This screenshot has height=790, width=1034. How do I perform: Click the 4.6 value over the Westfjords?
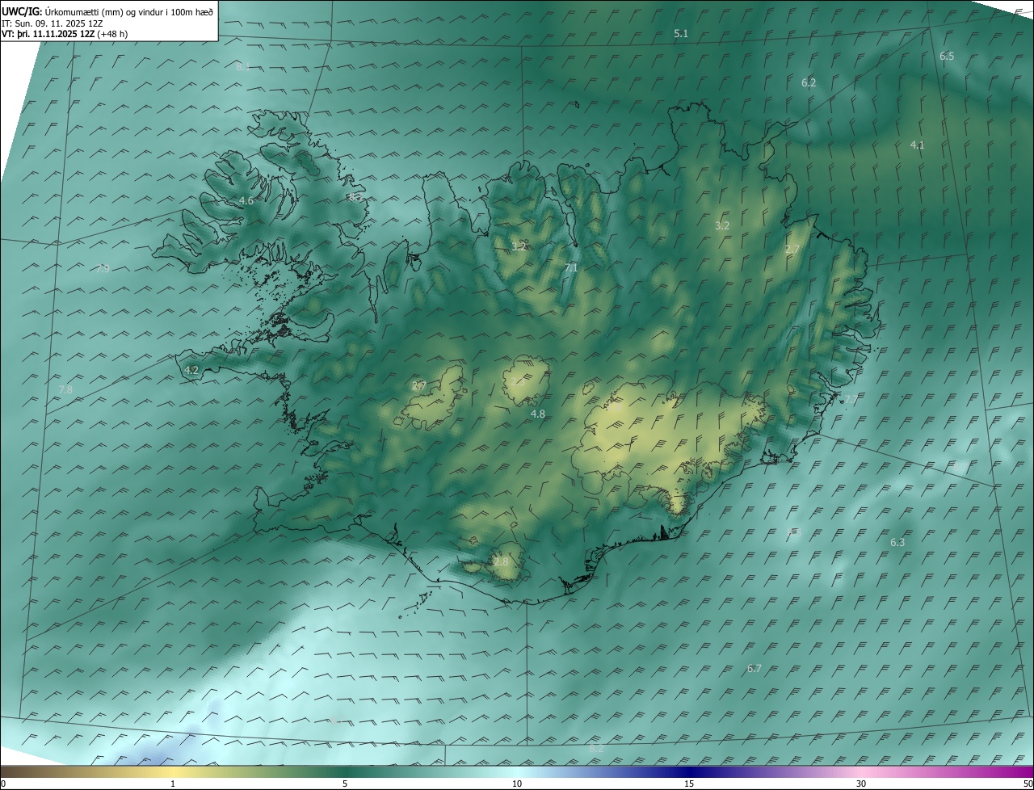(246, 200)
